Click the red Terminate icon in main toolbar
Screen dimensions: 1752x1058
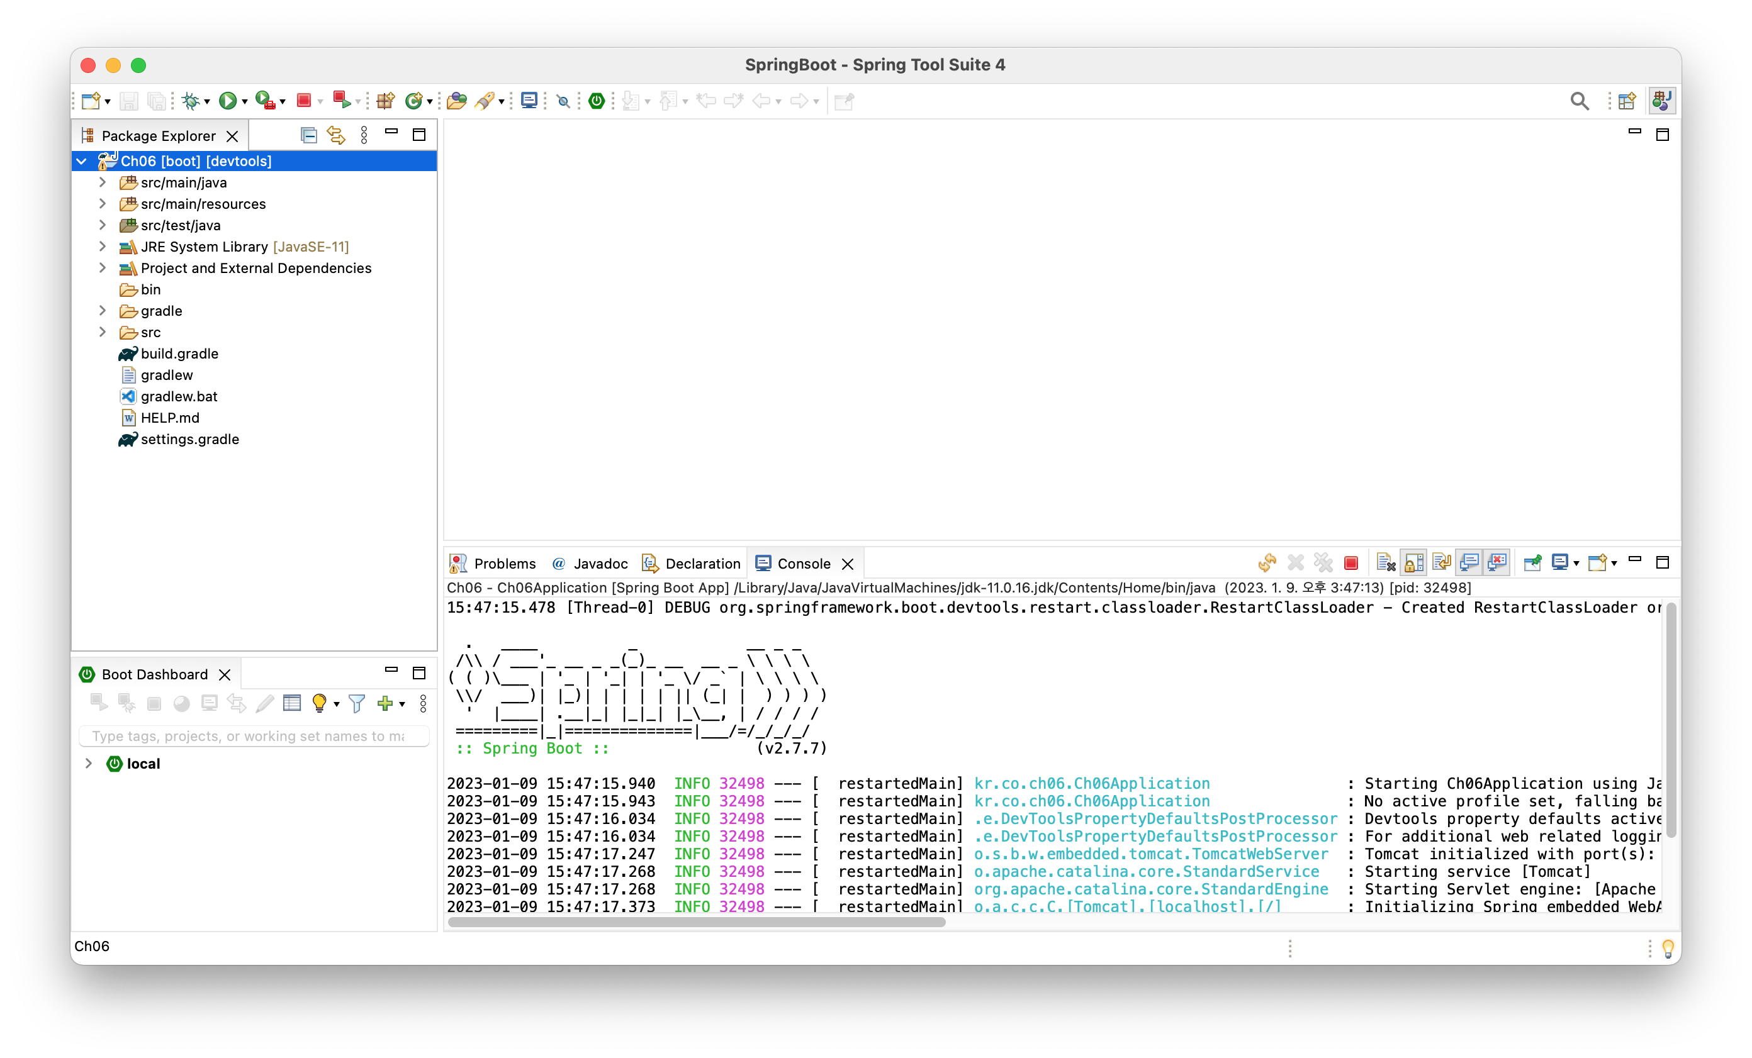tap(305, 101)
